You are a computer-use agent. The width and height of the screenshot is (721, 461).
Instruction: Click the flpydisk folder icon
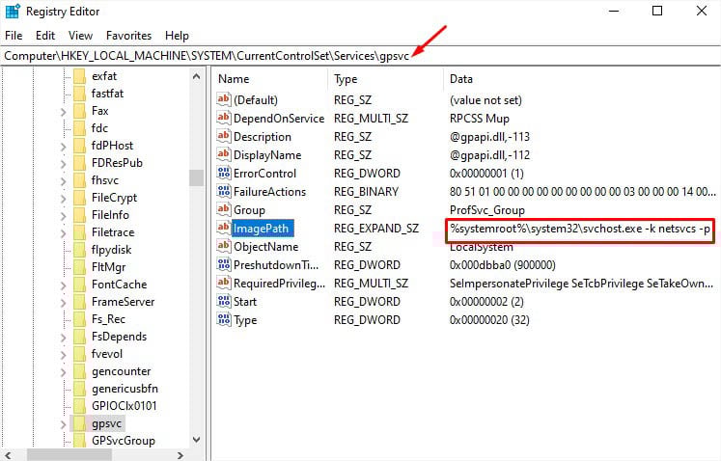pos(79,250)
